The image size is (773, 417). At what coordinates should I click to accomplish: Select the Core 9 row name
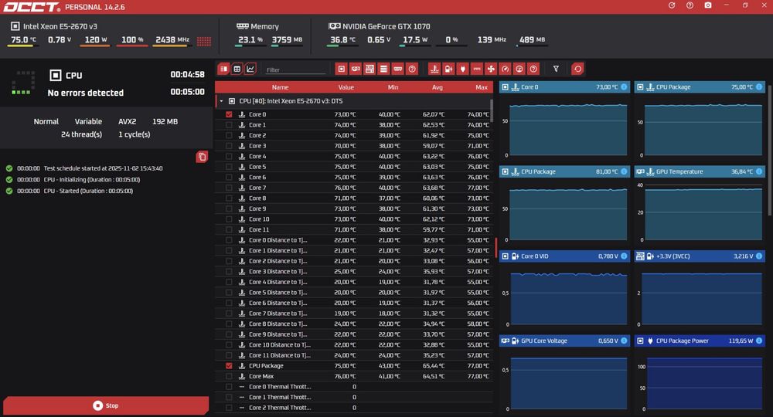pyautogui.click(x=257, y=208)
